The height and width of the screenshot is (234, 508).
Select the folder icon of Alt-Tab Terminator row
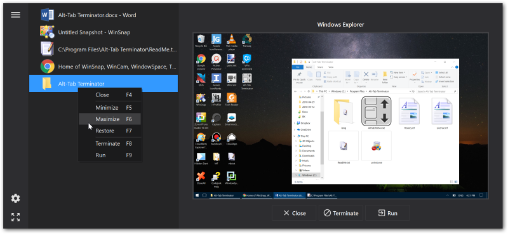coord(47,84)
